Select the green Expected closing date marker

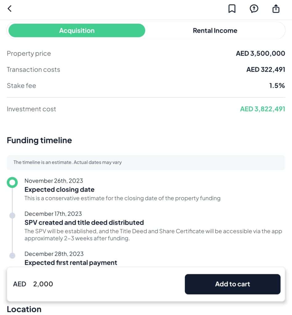(x=12, y=183)
